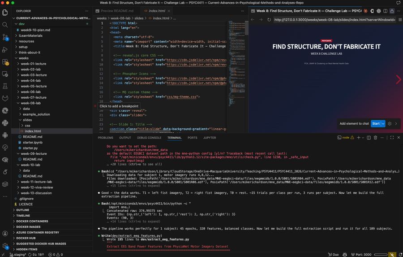Expand the css folder
Viewport: 403px width, 257px height.
(27, 126)
